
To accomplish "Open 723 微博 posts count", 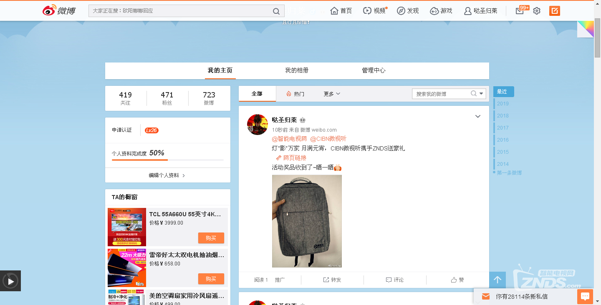I will (x=209, y=98).
